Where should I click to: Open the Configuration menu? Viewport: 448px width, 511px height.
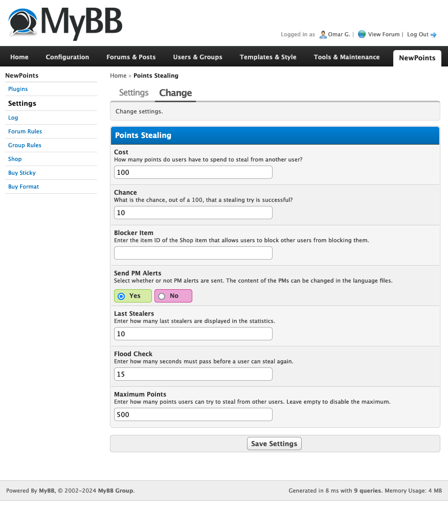pyautogui.click(x=67, y=57)
